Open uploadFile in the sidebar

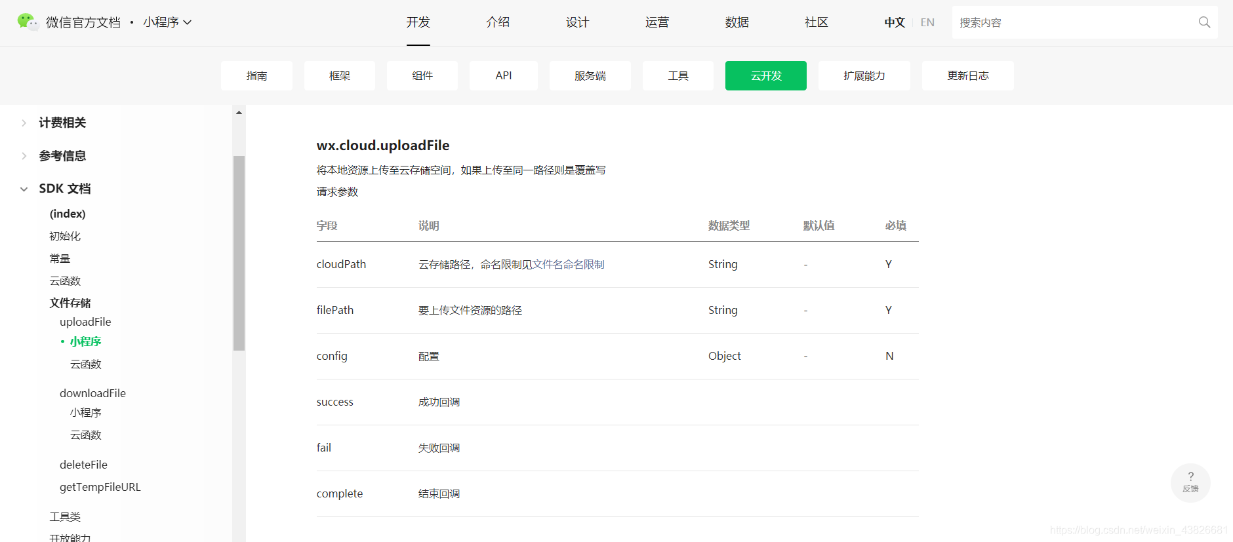point(85,322)
